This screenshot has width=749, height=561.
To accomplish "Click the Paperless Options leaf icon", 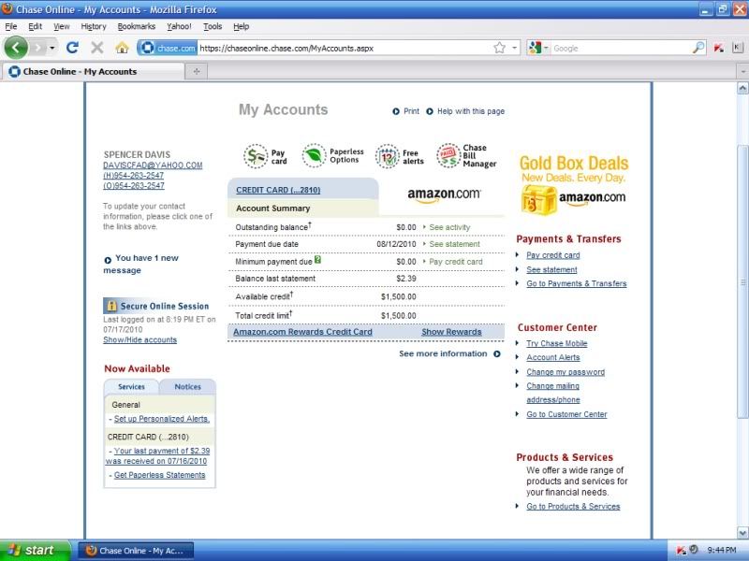I will pos(314,155).
